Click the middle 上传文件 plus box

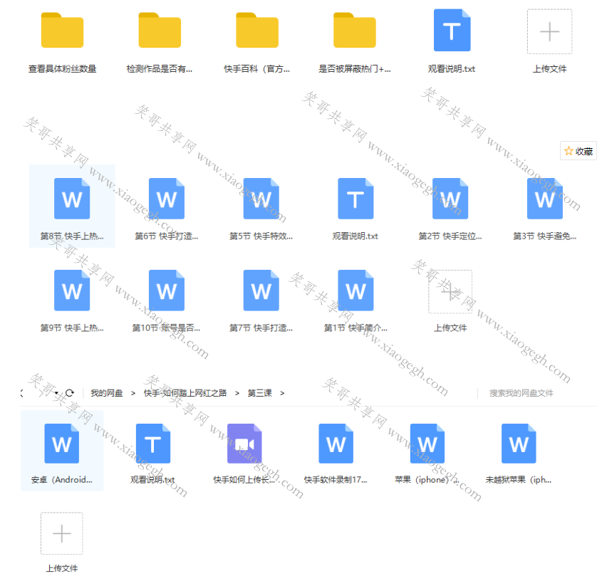coord(450,292)
